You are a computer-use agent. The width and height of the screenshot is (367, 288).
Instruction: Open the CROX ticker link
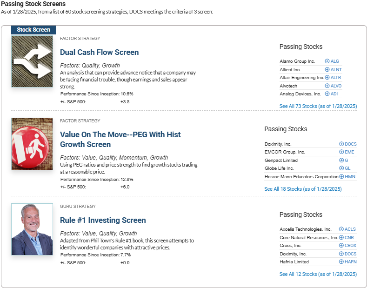(x=350, y=246)
